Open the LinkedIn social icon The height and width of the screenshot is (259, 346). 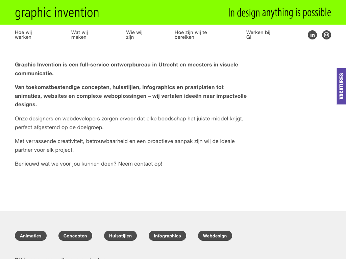(312, 35)
